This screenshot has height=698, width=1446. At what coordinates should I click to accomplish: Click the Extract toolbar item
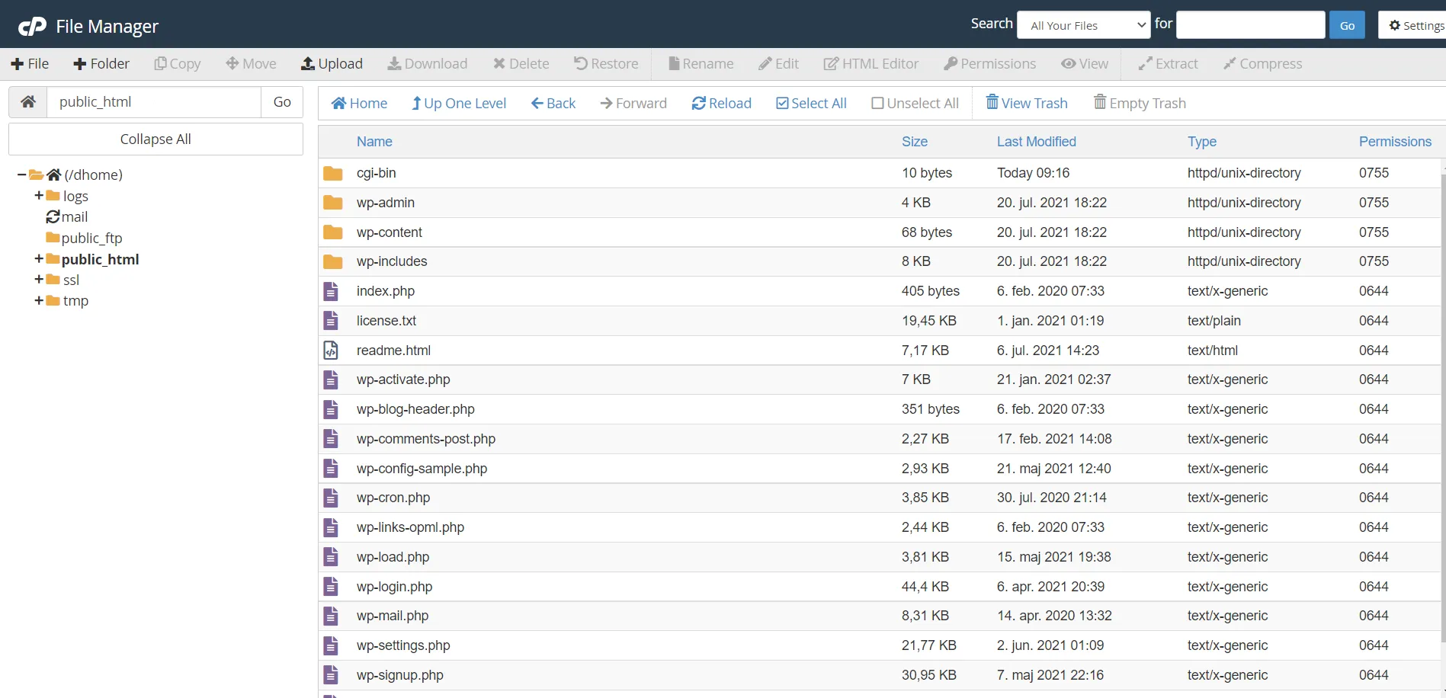point(1169,64)
